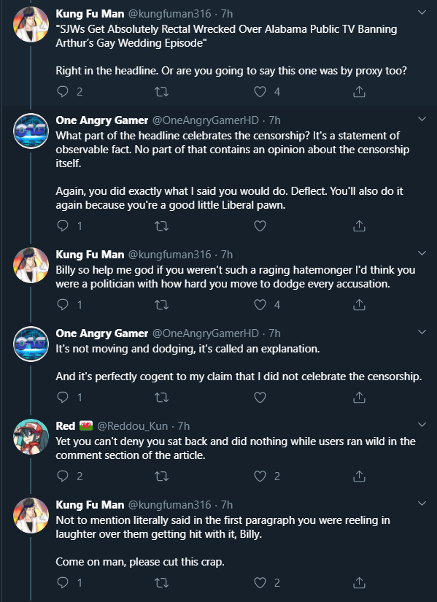437x602 pixels.
Task: Open the @kungfuman316 handle on the top tweet
Action: (x=169, y=14)
